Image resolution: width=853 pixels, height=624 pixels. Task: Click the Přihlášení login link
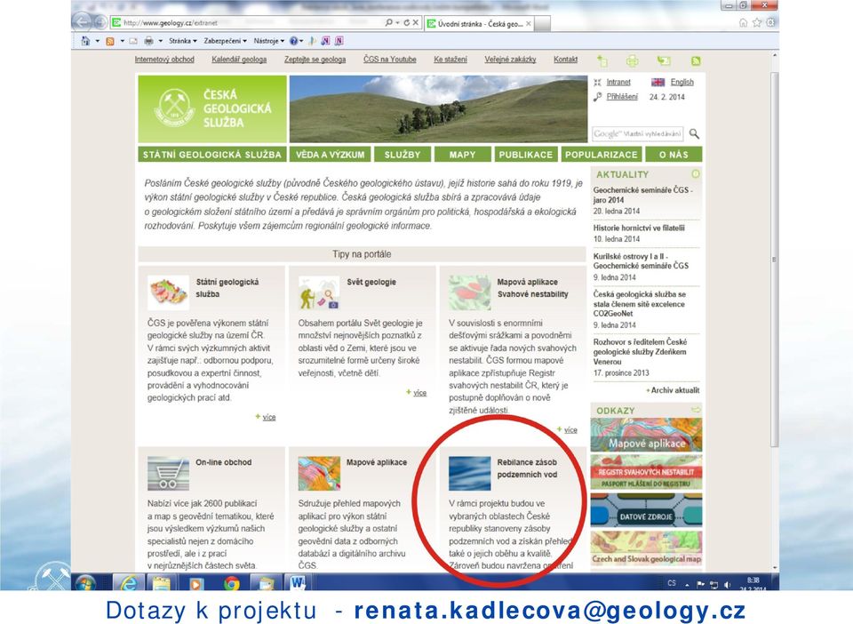point(622,97)
